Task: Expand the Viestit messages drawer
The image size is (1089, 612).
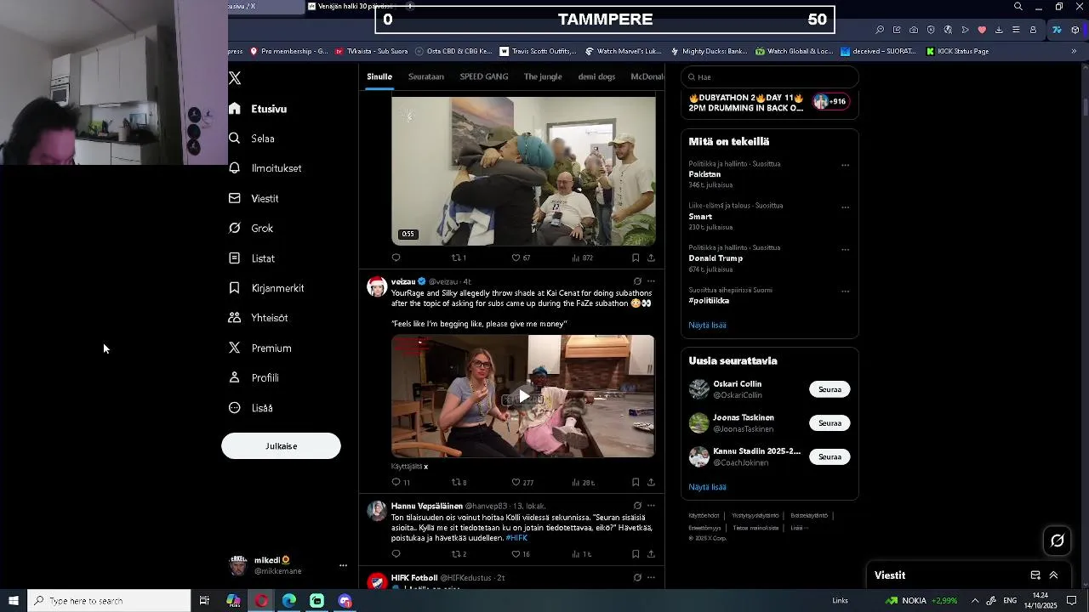Action: tap(1053, 575)
